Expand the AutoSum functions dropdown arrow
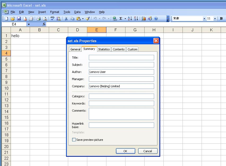Image resolution: width=226 pixels, height=166 pixels. pos(125,19)
